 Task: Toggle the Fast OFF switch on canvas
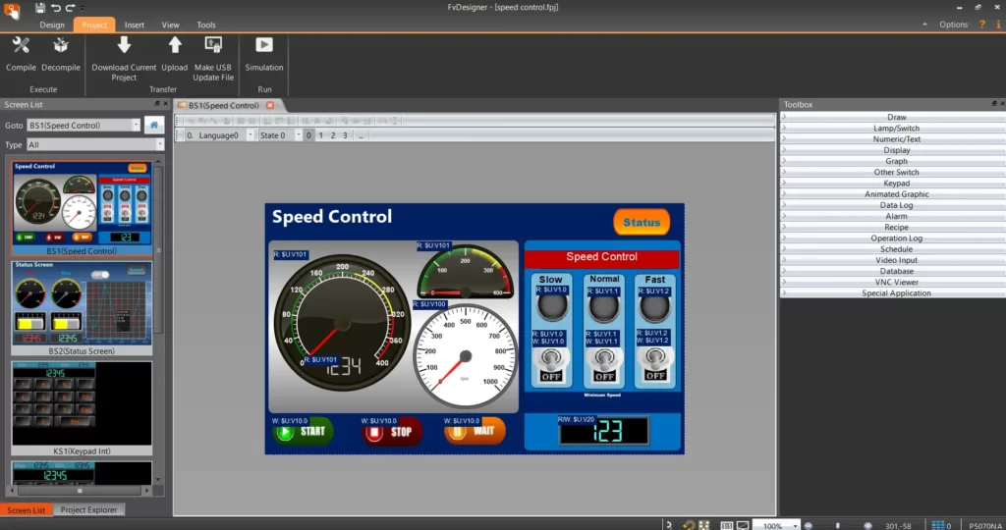coord(655,365)
